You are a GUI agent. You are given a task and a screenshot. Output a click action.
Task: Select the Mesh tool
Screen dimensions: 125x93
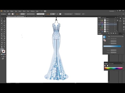[x=2, y=38]
